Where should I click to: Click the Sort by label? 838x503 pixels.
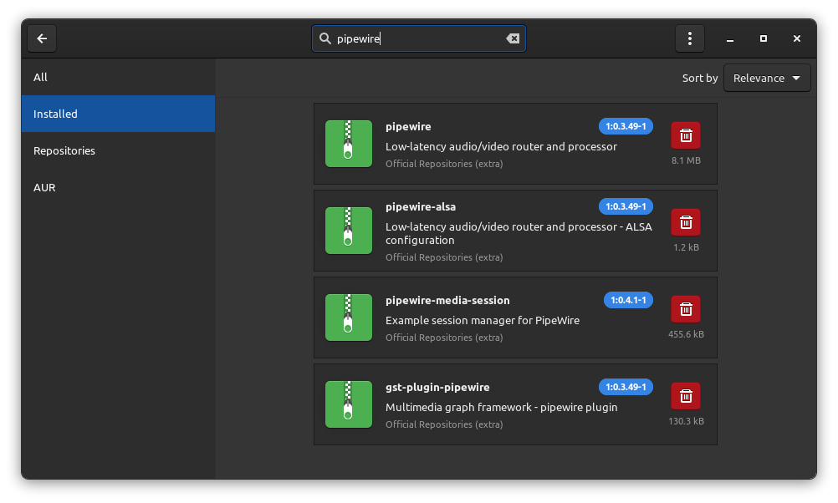pyautogui.click(x=699, y=78)
